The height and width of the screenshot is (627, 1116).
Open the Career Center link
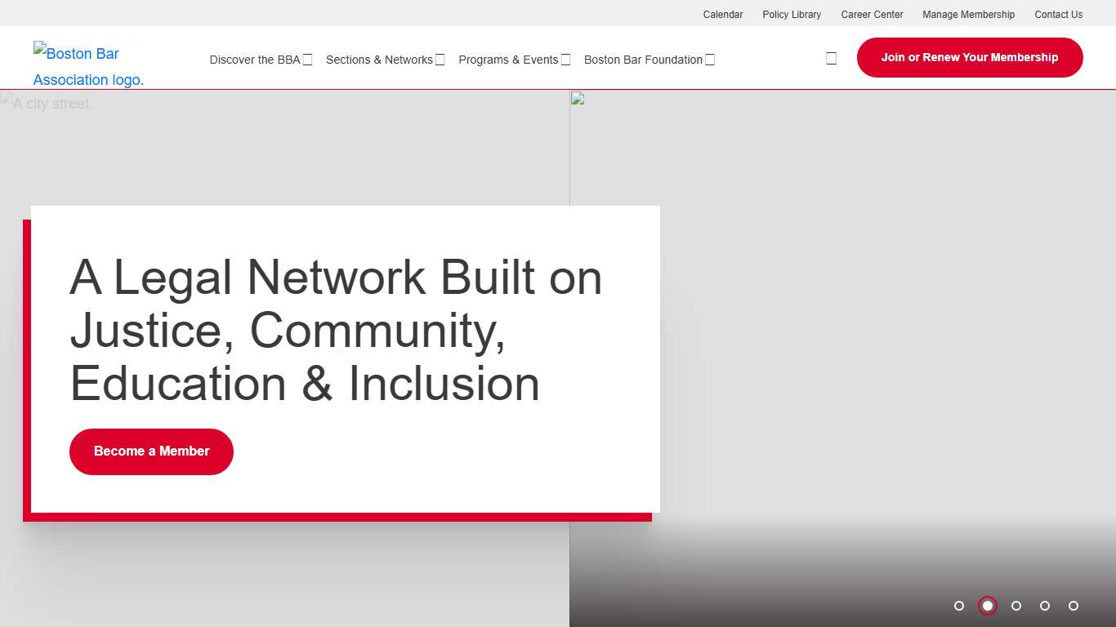pyautogui.click(x=872, y=15)
